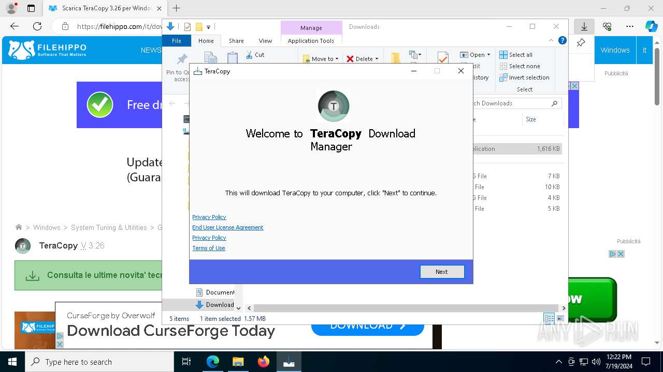Image resolution: width=663 pixels, height=372 pixels.
Task: Open Customize Quick Access Toolbar dropdown
Action: tap(208, 27)
